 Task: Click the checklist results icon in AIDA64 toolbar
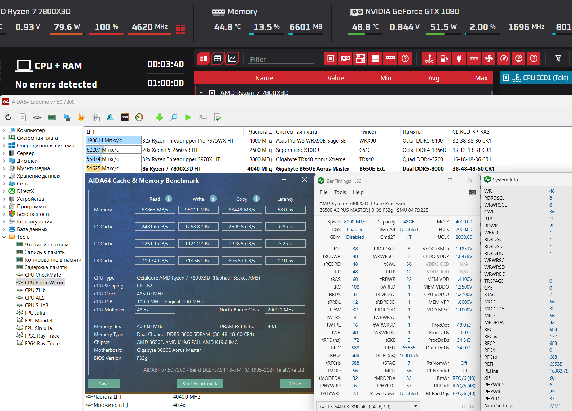pos(203,117)
